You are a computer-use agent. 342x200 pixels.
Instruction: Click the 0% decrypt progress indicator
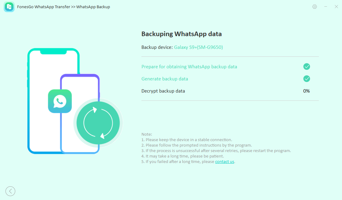[x=306, y=91]
